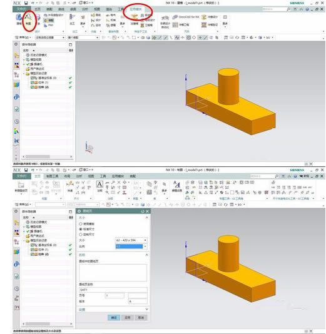Open selection filter dropdown in modeling window
326x334 pixels.
tap(50, 38)
